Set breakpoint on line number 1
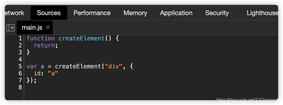The height and width of the screenshot is (105, 283). point(20,38)
